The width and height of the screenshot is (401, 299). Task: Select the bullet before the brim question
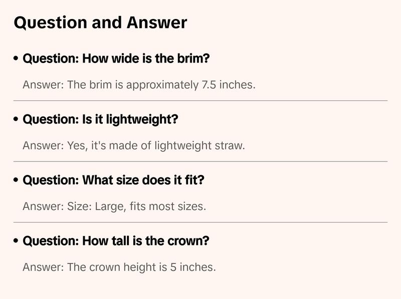click(17, 59)
